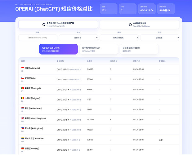Select the 比利时 (Belgium) row name
The height and width of the screenshot is (155, 192).
point(33,98)
